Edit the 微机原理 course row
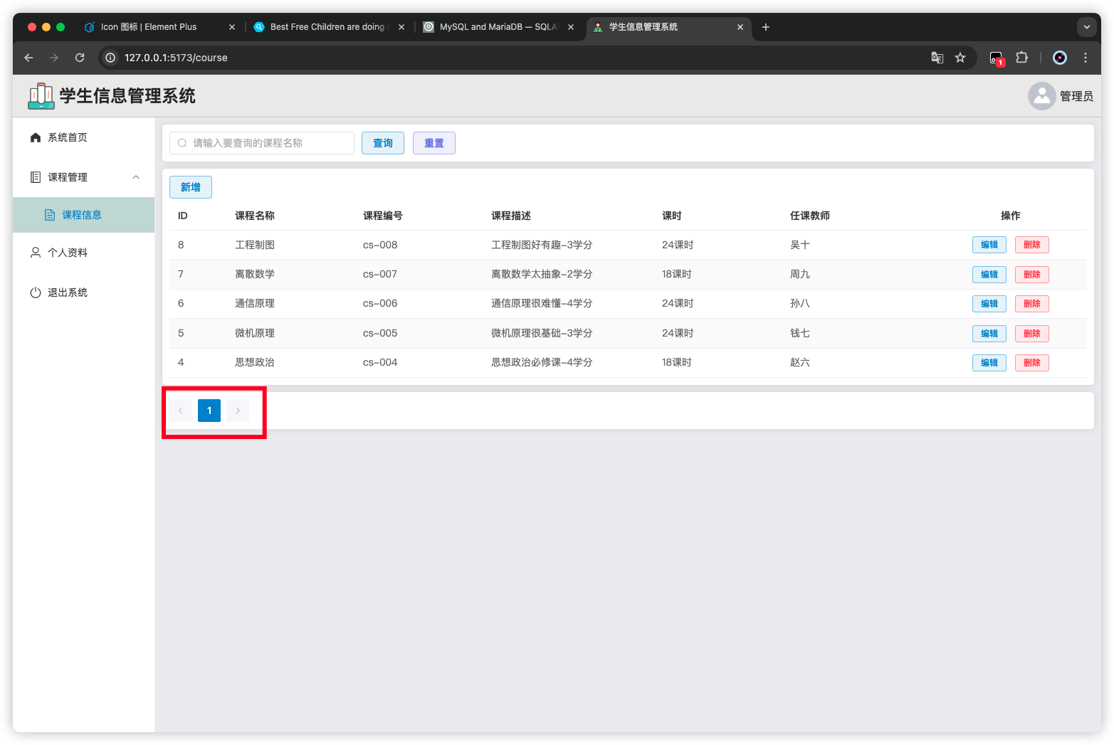The width and height of the screenshot is (1114, 745). pyautogui.click(x=989, y=334)
